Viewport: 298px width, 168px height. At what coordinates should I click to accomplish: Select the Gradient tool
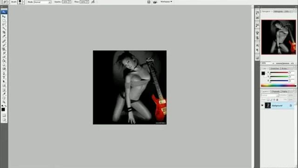click(4, 61)
